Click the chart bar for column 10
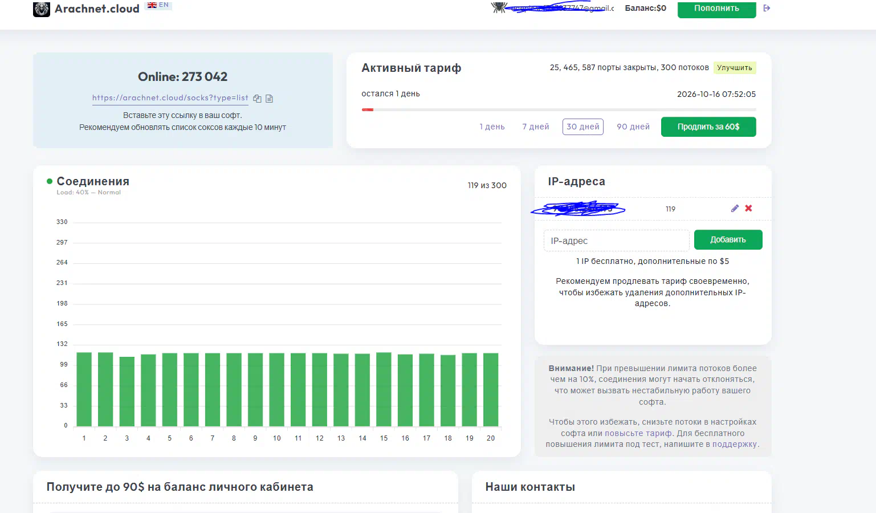The height and width of the screenshot is (513, 876). (276, 390)
